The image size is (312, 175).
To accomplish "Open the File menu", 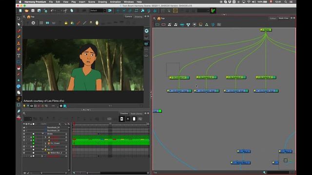I will click(x=51, y=2).
